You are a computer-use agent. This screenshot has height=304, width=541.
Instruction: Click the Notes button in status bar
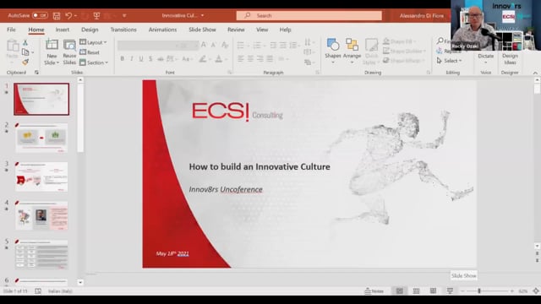tap(374, 291)
